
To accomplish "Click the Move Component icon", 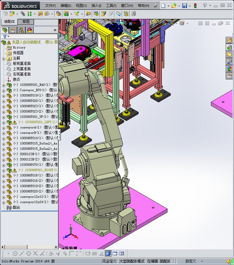I will 47,14.
